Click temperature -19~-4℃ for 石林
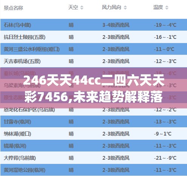This screenshot has width=187, height=176. (x=165, y=25)
